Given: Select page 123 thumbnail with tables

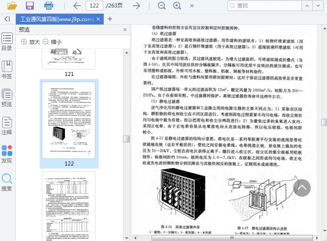Looking at the screenshot, I should 69,206.
